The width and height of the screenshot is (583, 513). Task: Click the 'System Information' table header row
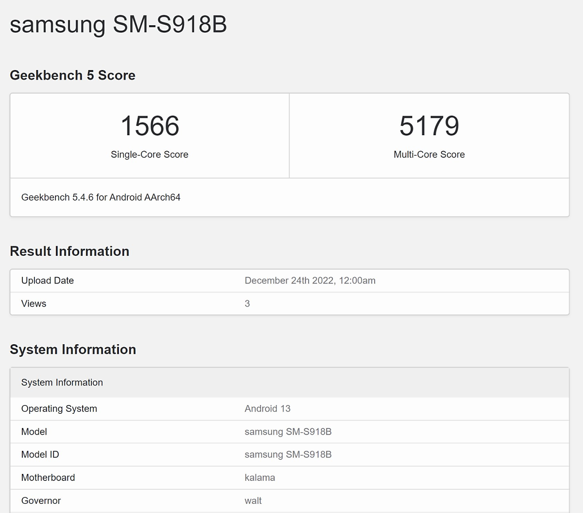pos(290,383)
